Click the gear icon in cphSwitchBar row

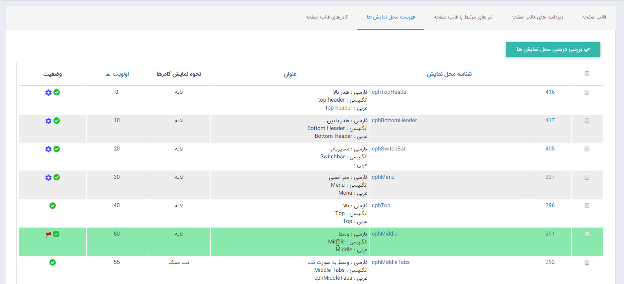pos(48,149)
